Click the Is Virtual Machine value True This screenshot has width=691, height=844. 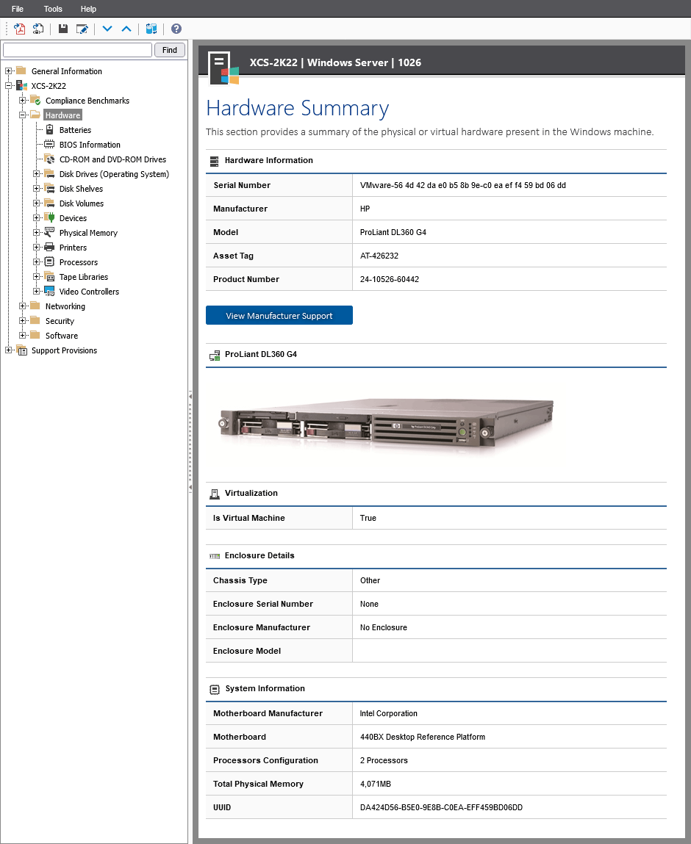coord(368,518)
